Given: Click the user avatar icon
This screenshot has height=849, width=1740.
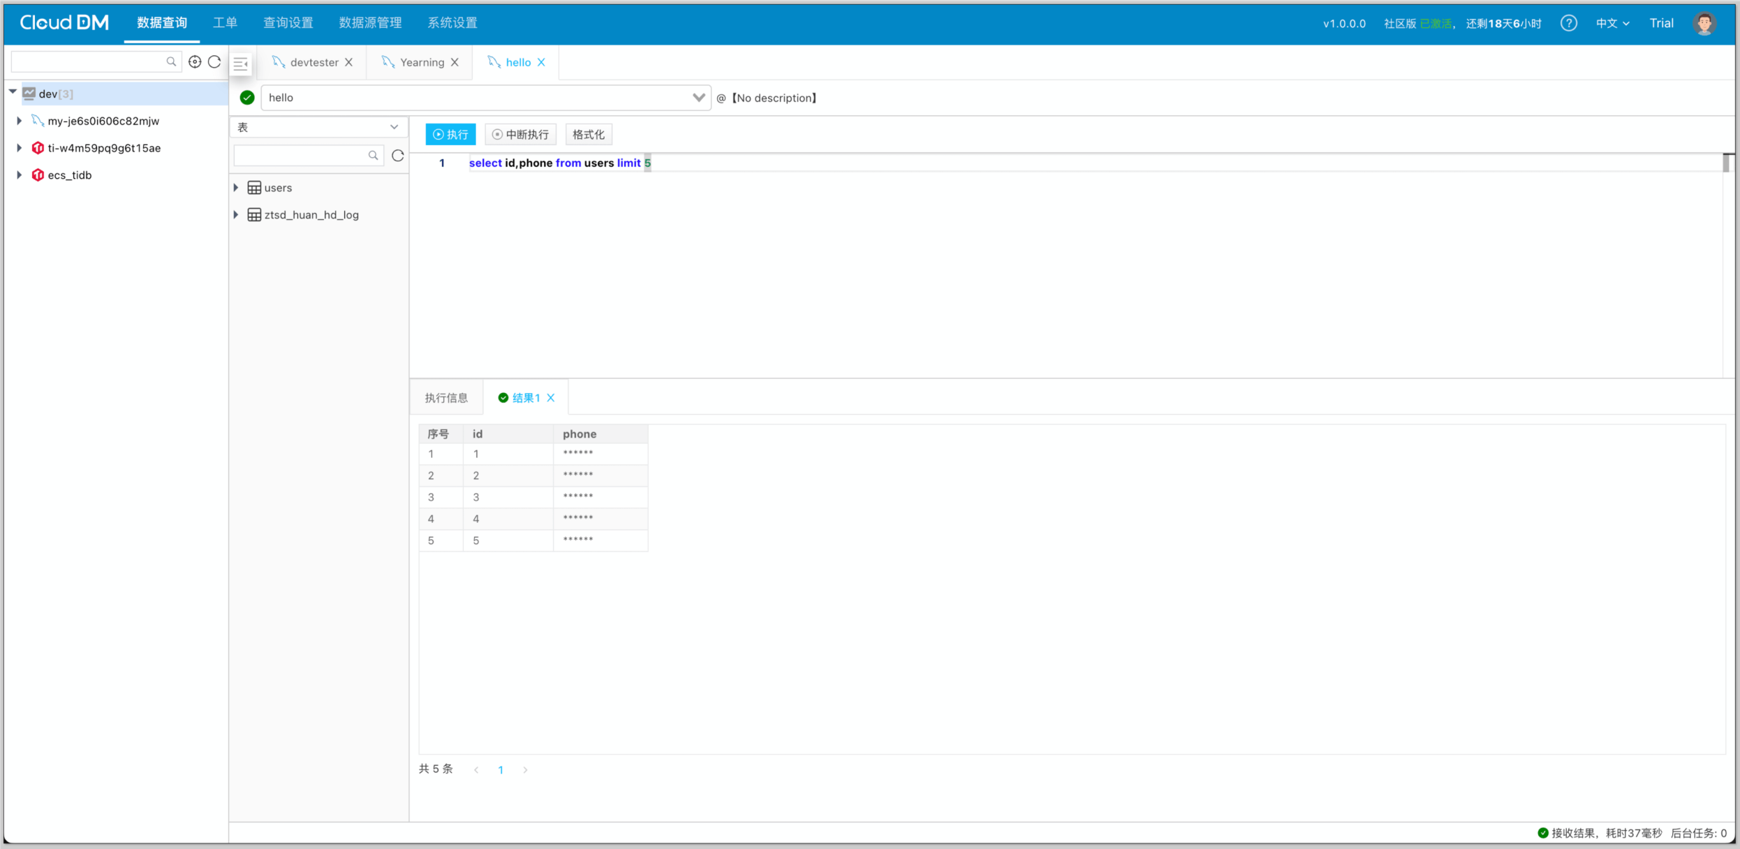Looking at the screenshot, I should [1704, 23].
